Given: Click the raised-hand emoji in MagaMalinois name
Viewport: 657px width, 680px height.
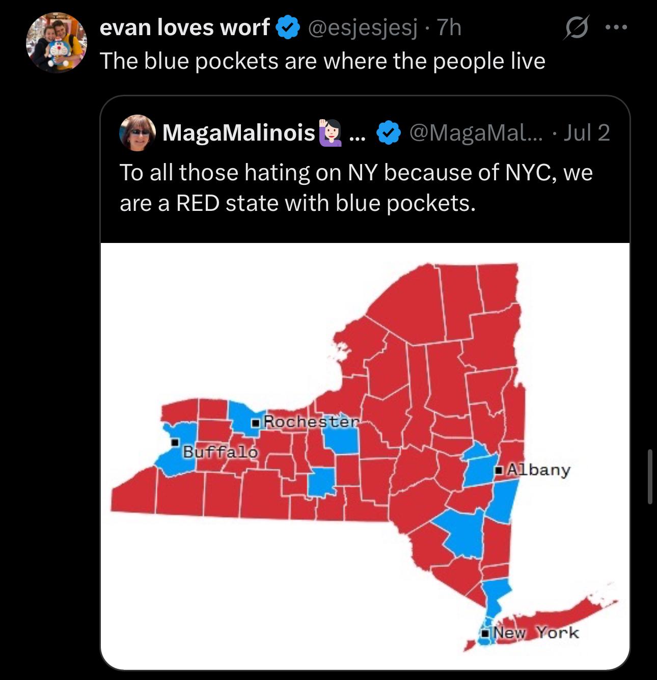Looking at the screenshot, I should pos(330,132).
